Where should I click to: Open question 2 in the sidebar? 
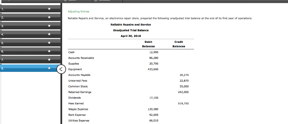pos(30,17)
